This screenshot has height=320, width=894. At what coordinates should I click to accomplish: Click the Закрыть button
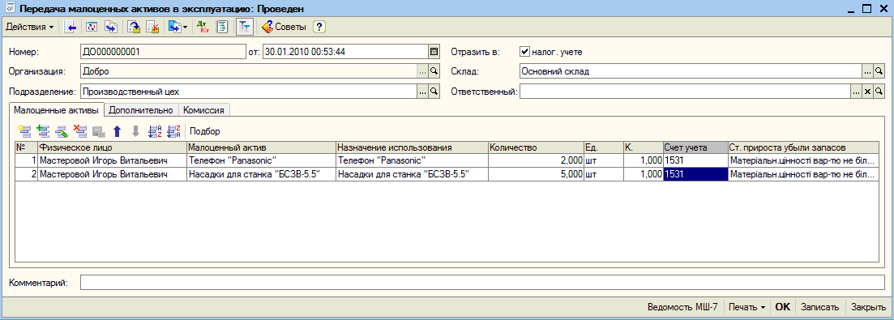coord(868,307)
